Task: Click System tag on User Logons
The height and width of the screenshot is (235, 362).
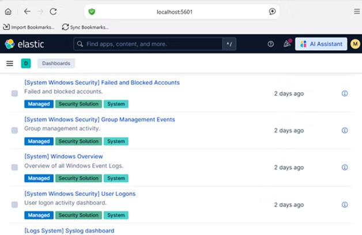Action: (116, 215)
